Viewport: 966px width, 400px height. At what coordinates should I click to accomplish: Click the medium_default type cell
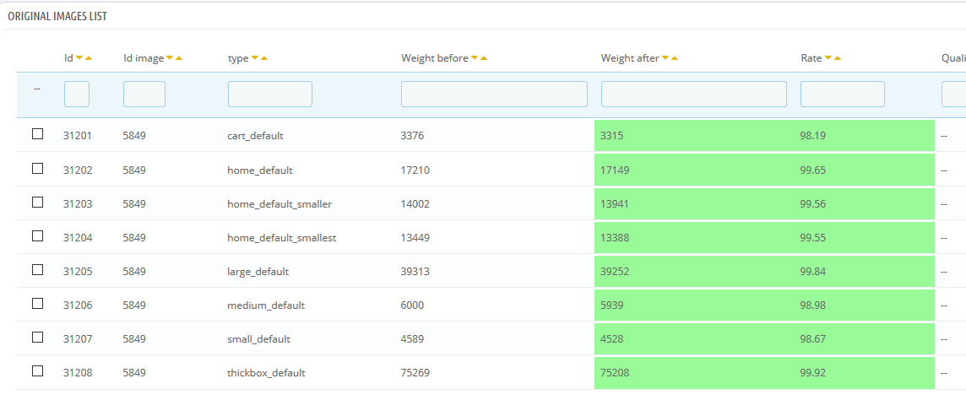point(266,305)
